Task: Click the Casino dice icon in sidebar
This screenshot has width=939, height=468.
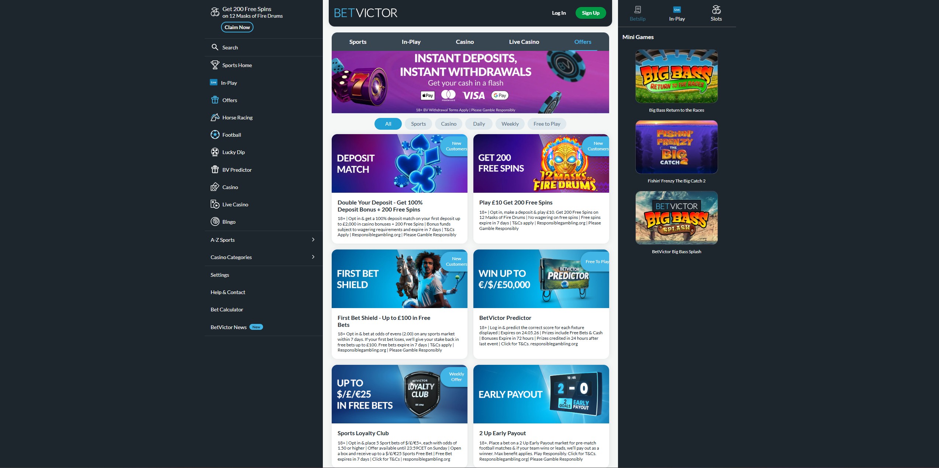Action: [215, 187]
